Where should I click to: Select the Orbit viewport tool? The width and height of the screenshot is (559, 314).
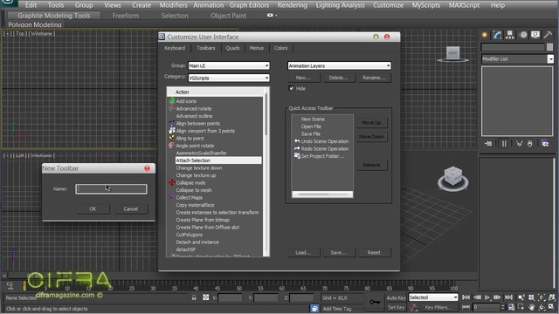542,307
